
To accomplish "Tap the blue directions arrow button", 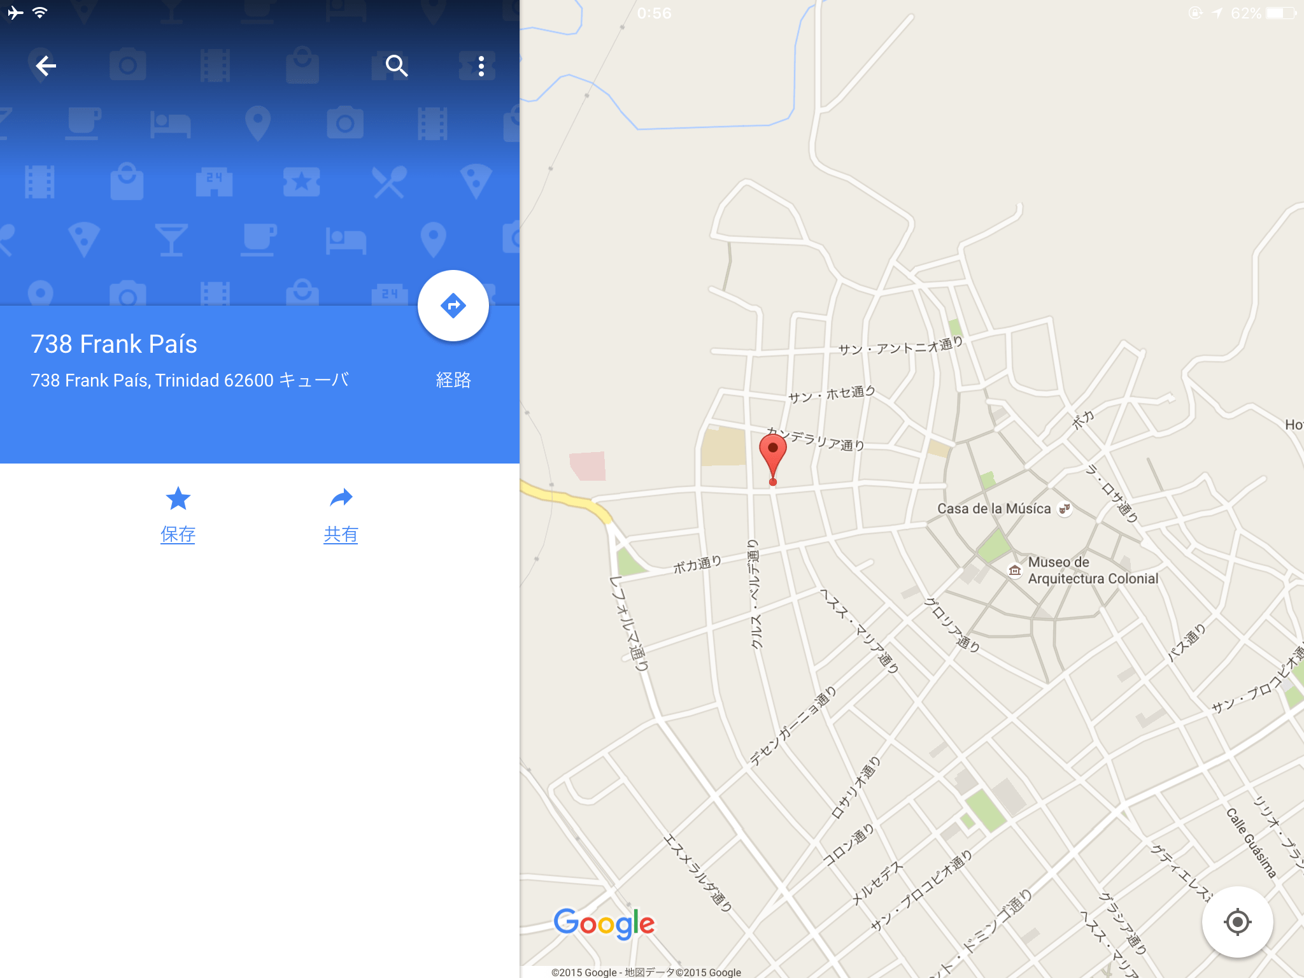I will point(453,306).
